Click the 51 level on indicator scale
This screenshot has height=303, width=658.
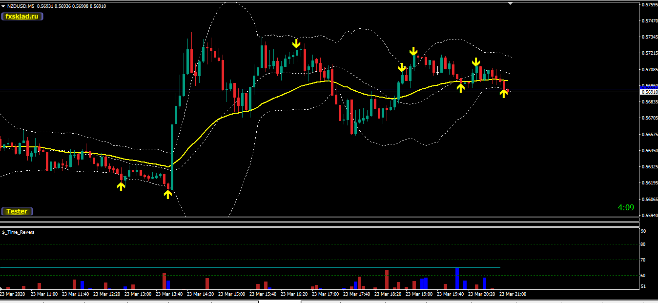[x=643, y=286]
